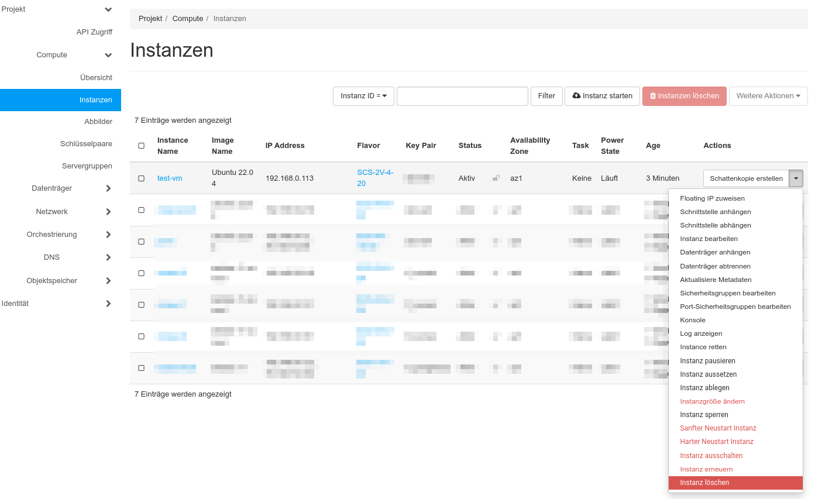This screenshot has width=815, height=499.
Task: Click Aktualisiere Metadaten in the menu
Action: (716, 280)
